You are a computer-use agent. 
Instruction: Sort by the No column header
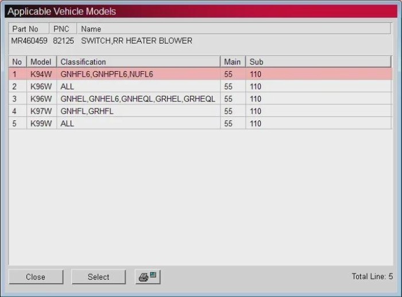[17, 62]
